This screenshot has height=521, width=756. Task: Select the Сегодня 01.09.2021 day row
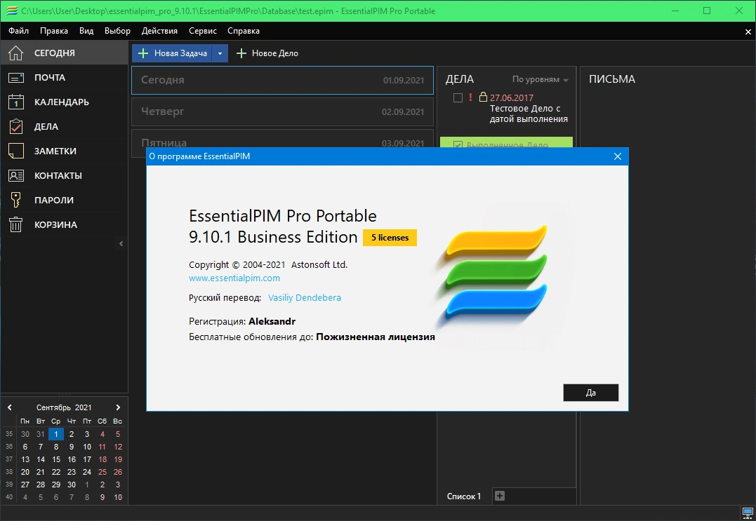[x=283, y=80]
